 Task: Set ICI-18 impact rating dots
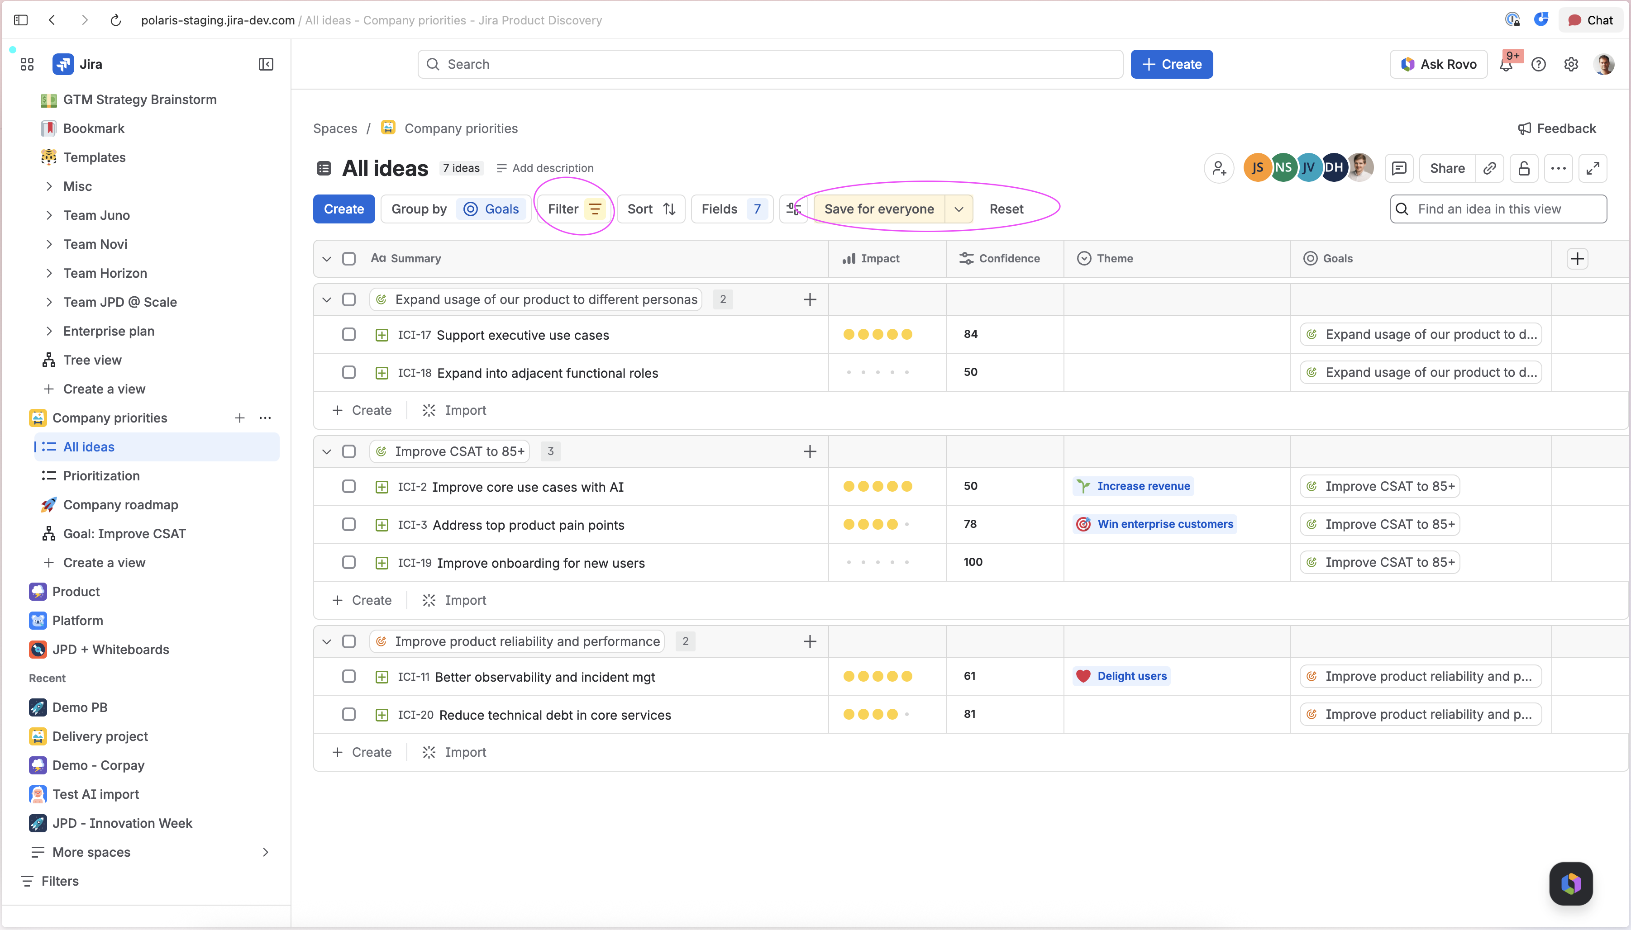[877, 372]
